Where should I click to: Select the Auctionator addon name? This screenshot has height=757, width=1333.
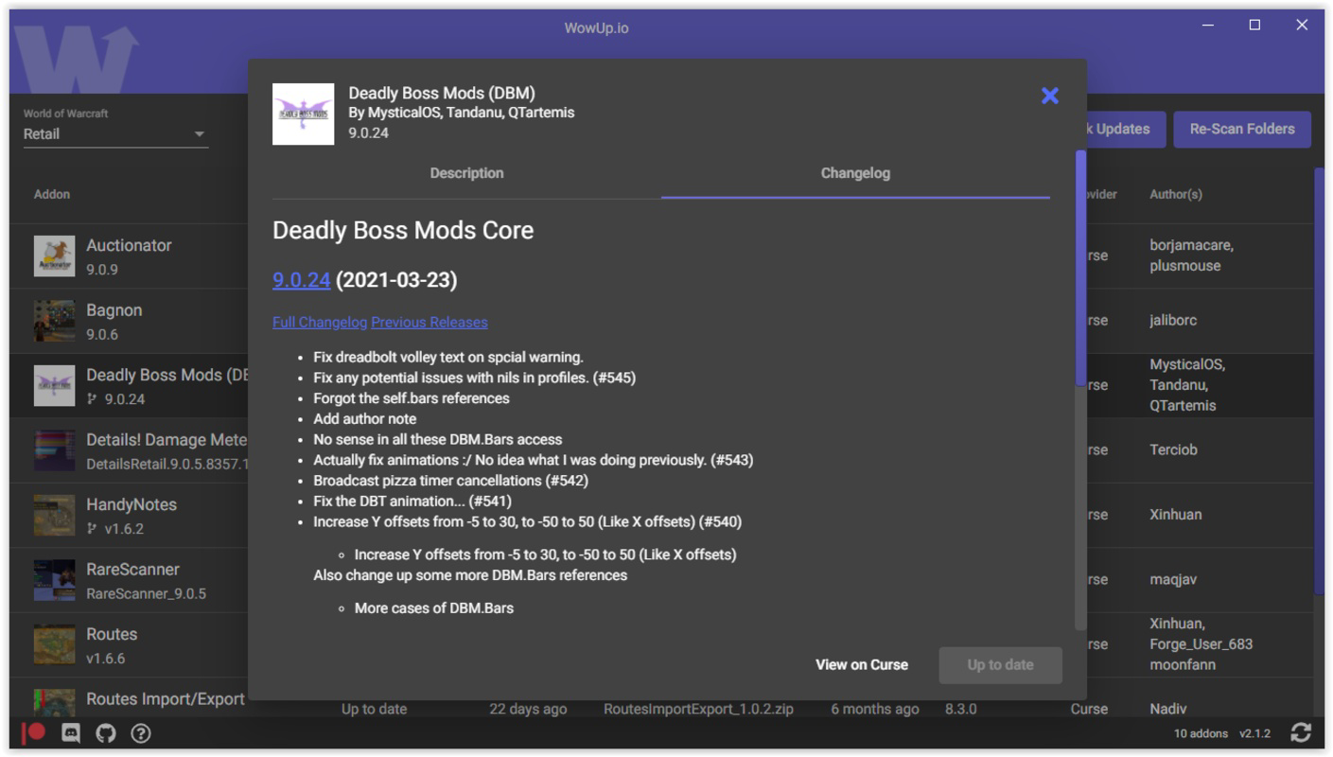coord(129,246)
